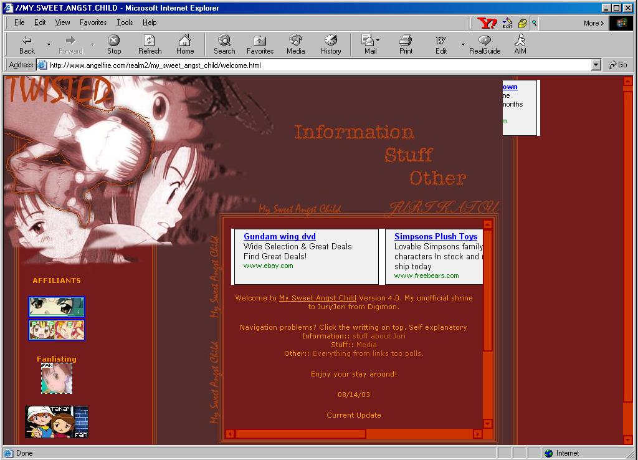Screen dimensions: 638x460
Task: Open the Edit button dropdown arrow
Action: (463, 44)
